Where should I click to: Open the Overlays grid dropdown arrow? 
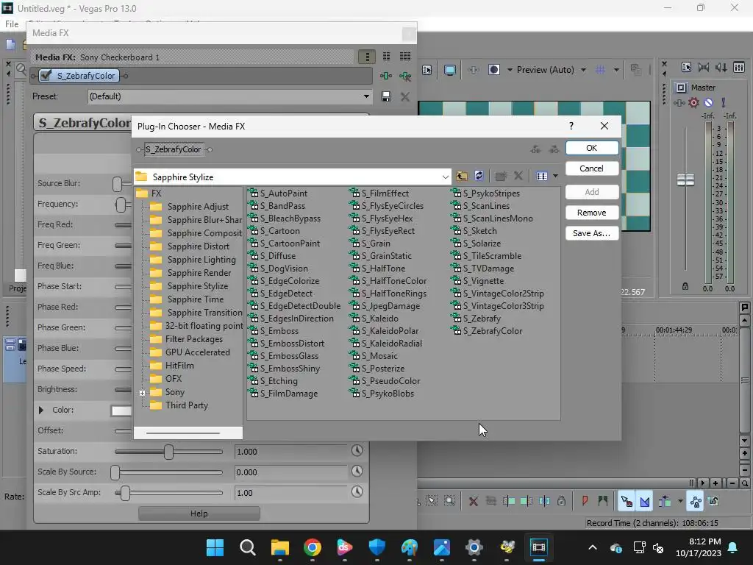(616, 70)
